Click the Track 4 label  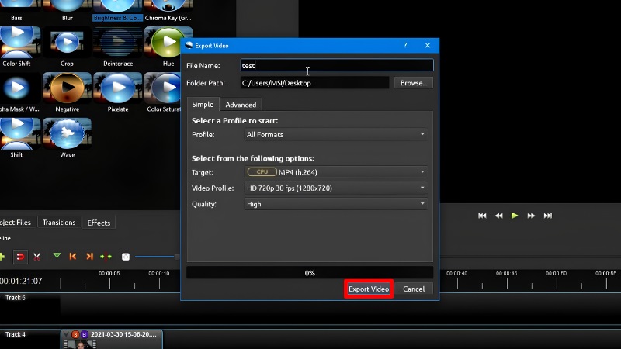pyautogui.click(x=16, y=334)
